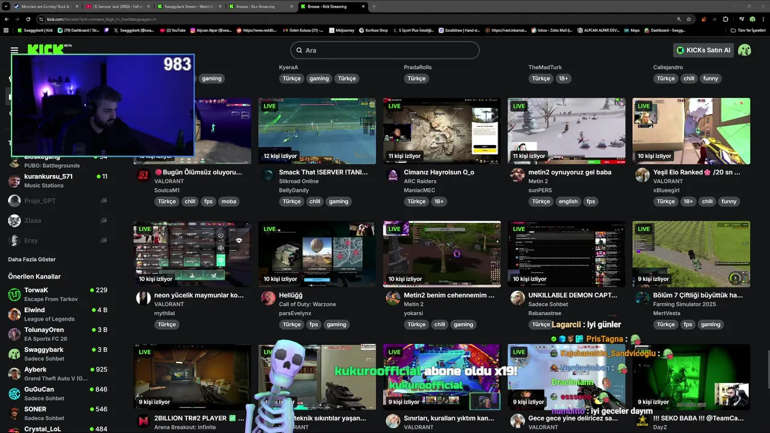Open ManiacMEC streamer avatar icon
This screenshot has width=770, height=433.
393,175
